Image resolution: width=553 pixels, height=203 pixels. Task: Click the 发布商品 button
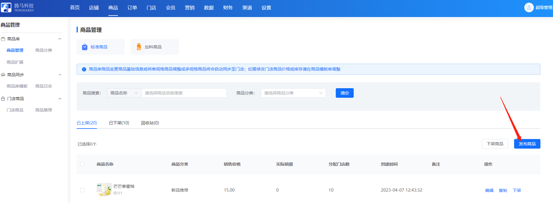[527, 144]
